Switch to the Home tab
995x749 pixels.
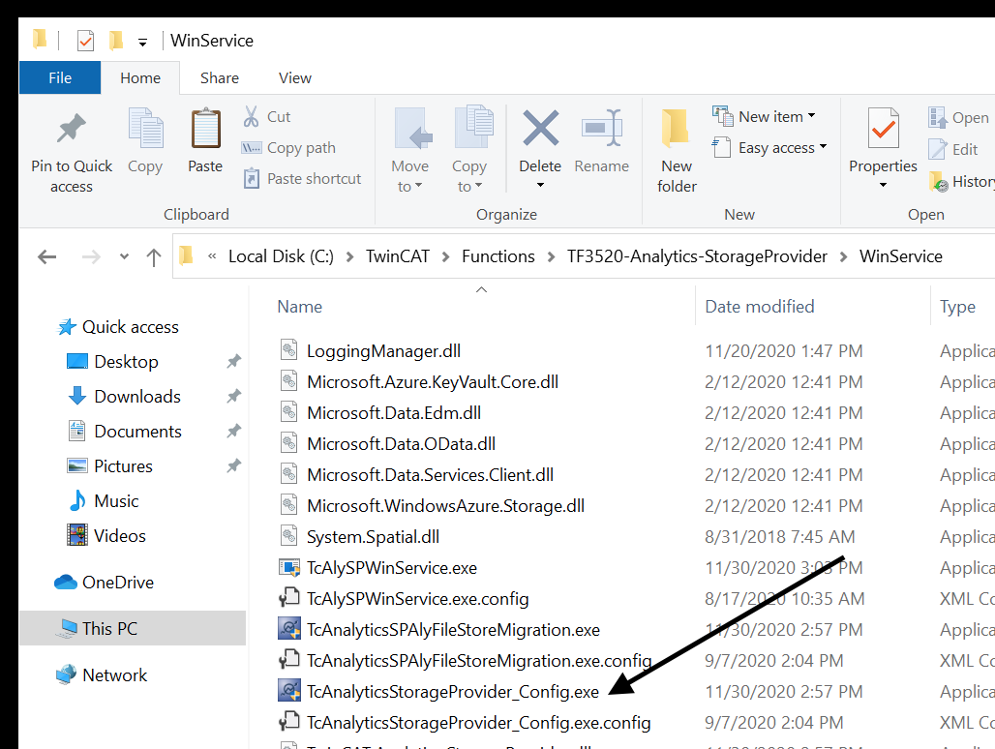click(x=140, y=77)
